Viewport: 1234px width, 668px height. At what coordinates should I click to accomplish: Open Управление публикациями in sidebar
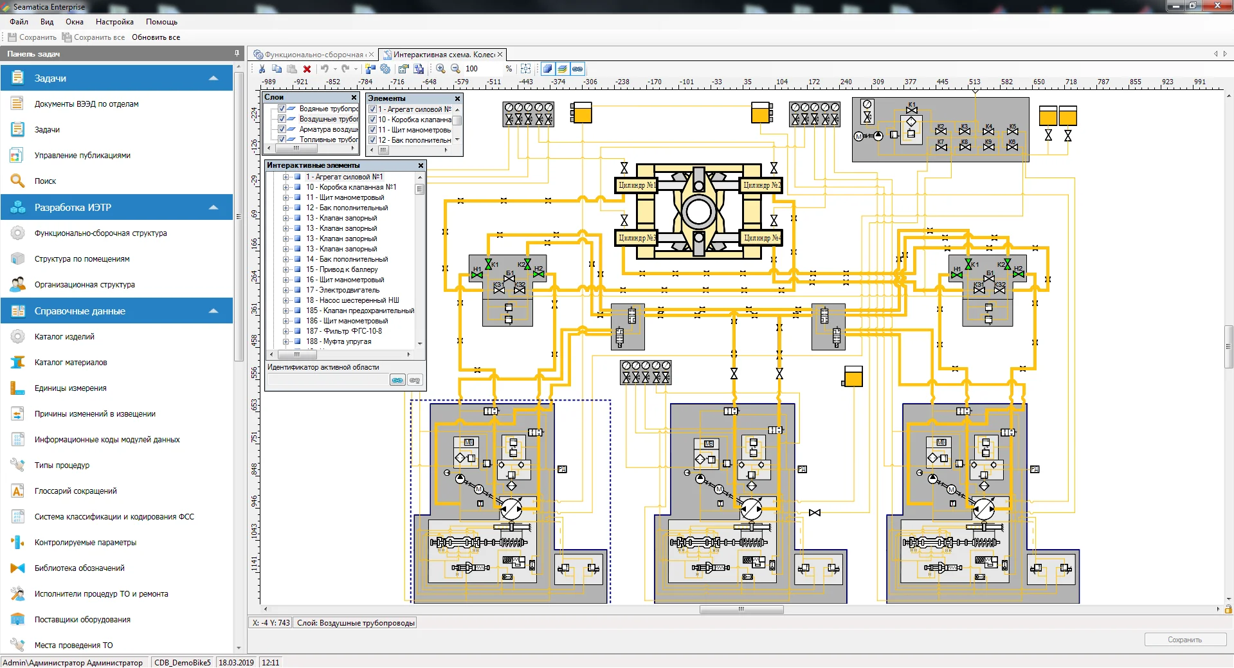pyautogui.click(x=82, y=155)
